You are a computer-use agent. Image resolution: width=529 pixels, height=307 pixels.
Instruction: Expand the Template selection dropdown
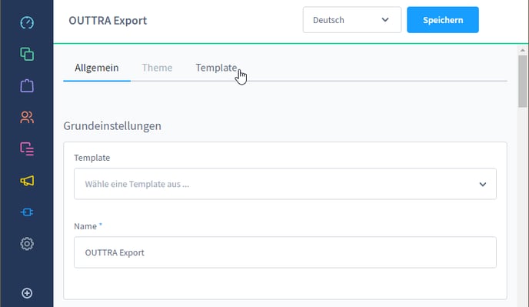click(x=285, y=184)
